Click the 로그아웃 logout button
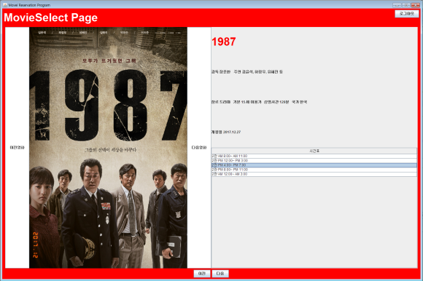This screenshot has height=281, width=423. click(406, 13)
